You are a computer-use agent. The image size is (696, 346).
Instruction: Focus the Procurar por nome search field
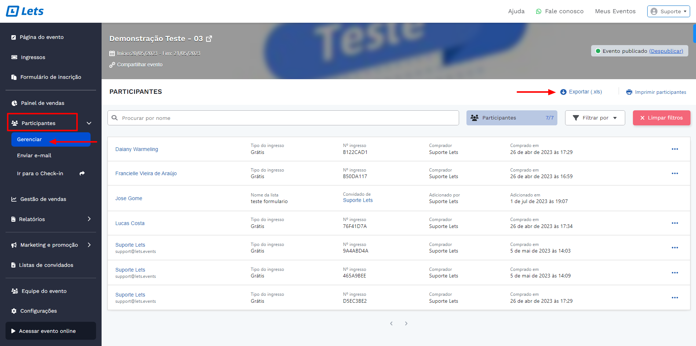click(x=286, y=118)
